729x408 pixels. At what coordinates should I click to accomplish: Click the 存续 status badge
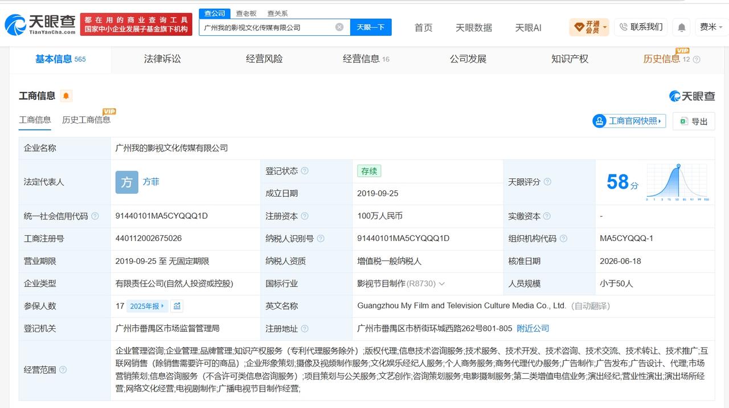[x=369, y=171]
